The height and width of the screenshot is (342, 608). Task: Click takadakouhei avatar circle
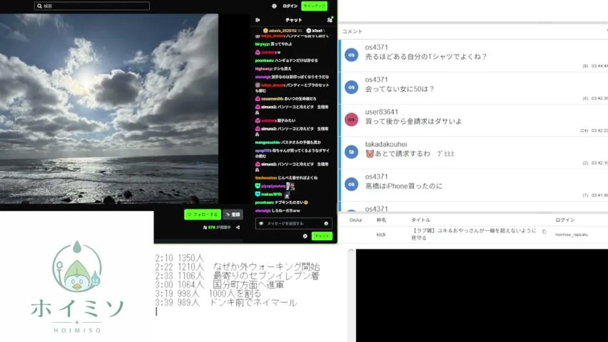(351, 152)
